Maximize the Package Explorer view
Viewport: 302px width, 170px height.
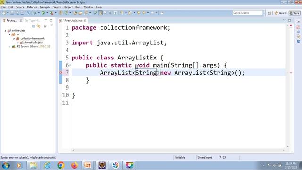(x=51, y=20)
